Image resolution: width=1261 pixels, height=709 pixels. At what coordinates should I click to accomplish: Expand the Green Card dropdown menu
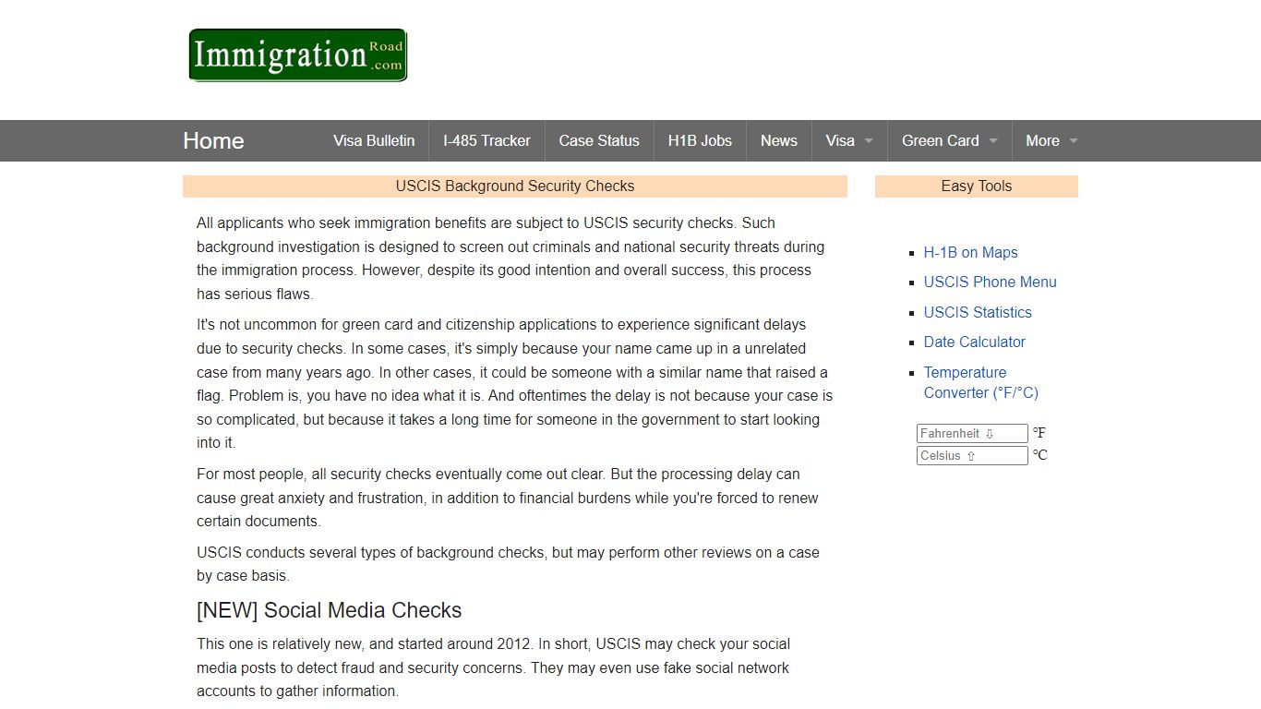[950, 140]
